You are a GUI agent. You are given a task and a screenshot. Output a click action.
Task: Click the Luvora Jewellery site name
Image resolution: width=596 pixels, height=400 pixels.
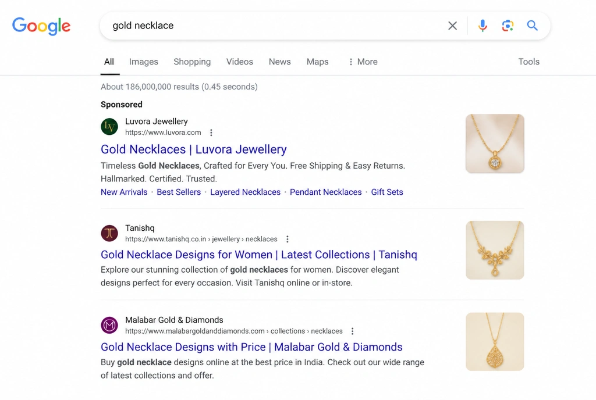click(x=157, y=122)
